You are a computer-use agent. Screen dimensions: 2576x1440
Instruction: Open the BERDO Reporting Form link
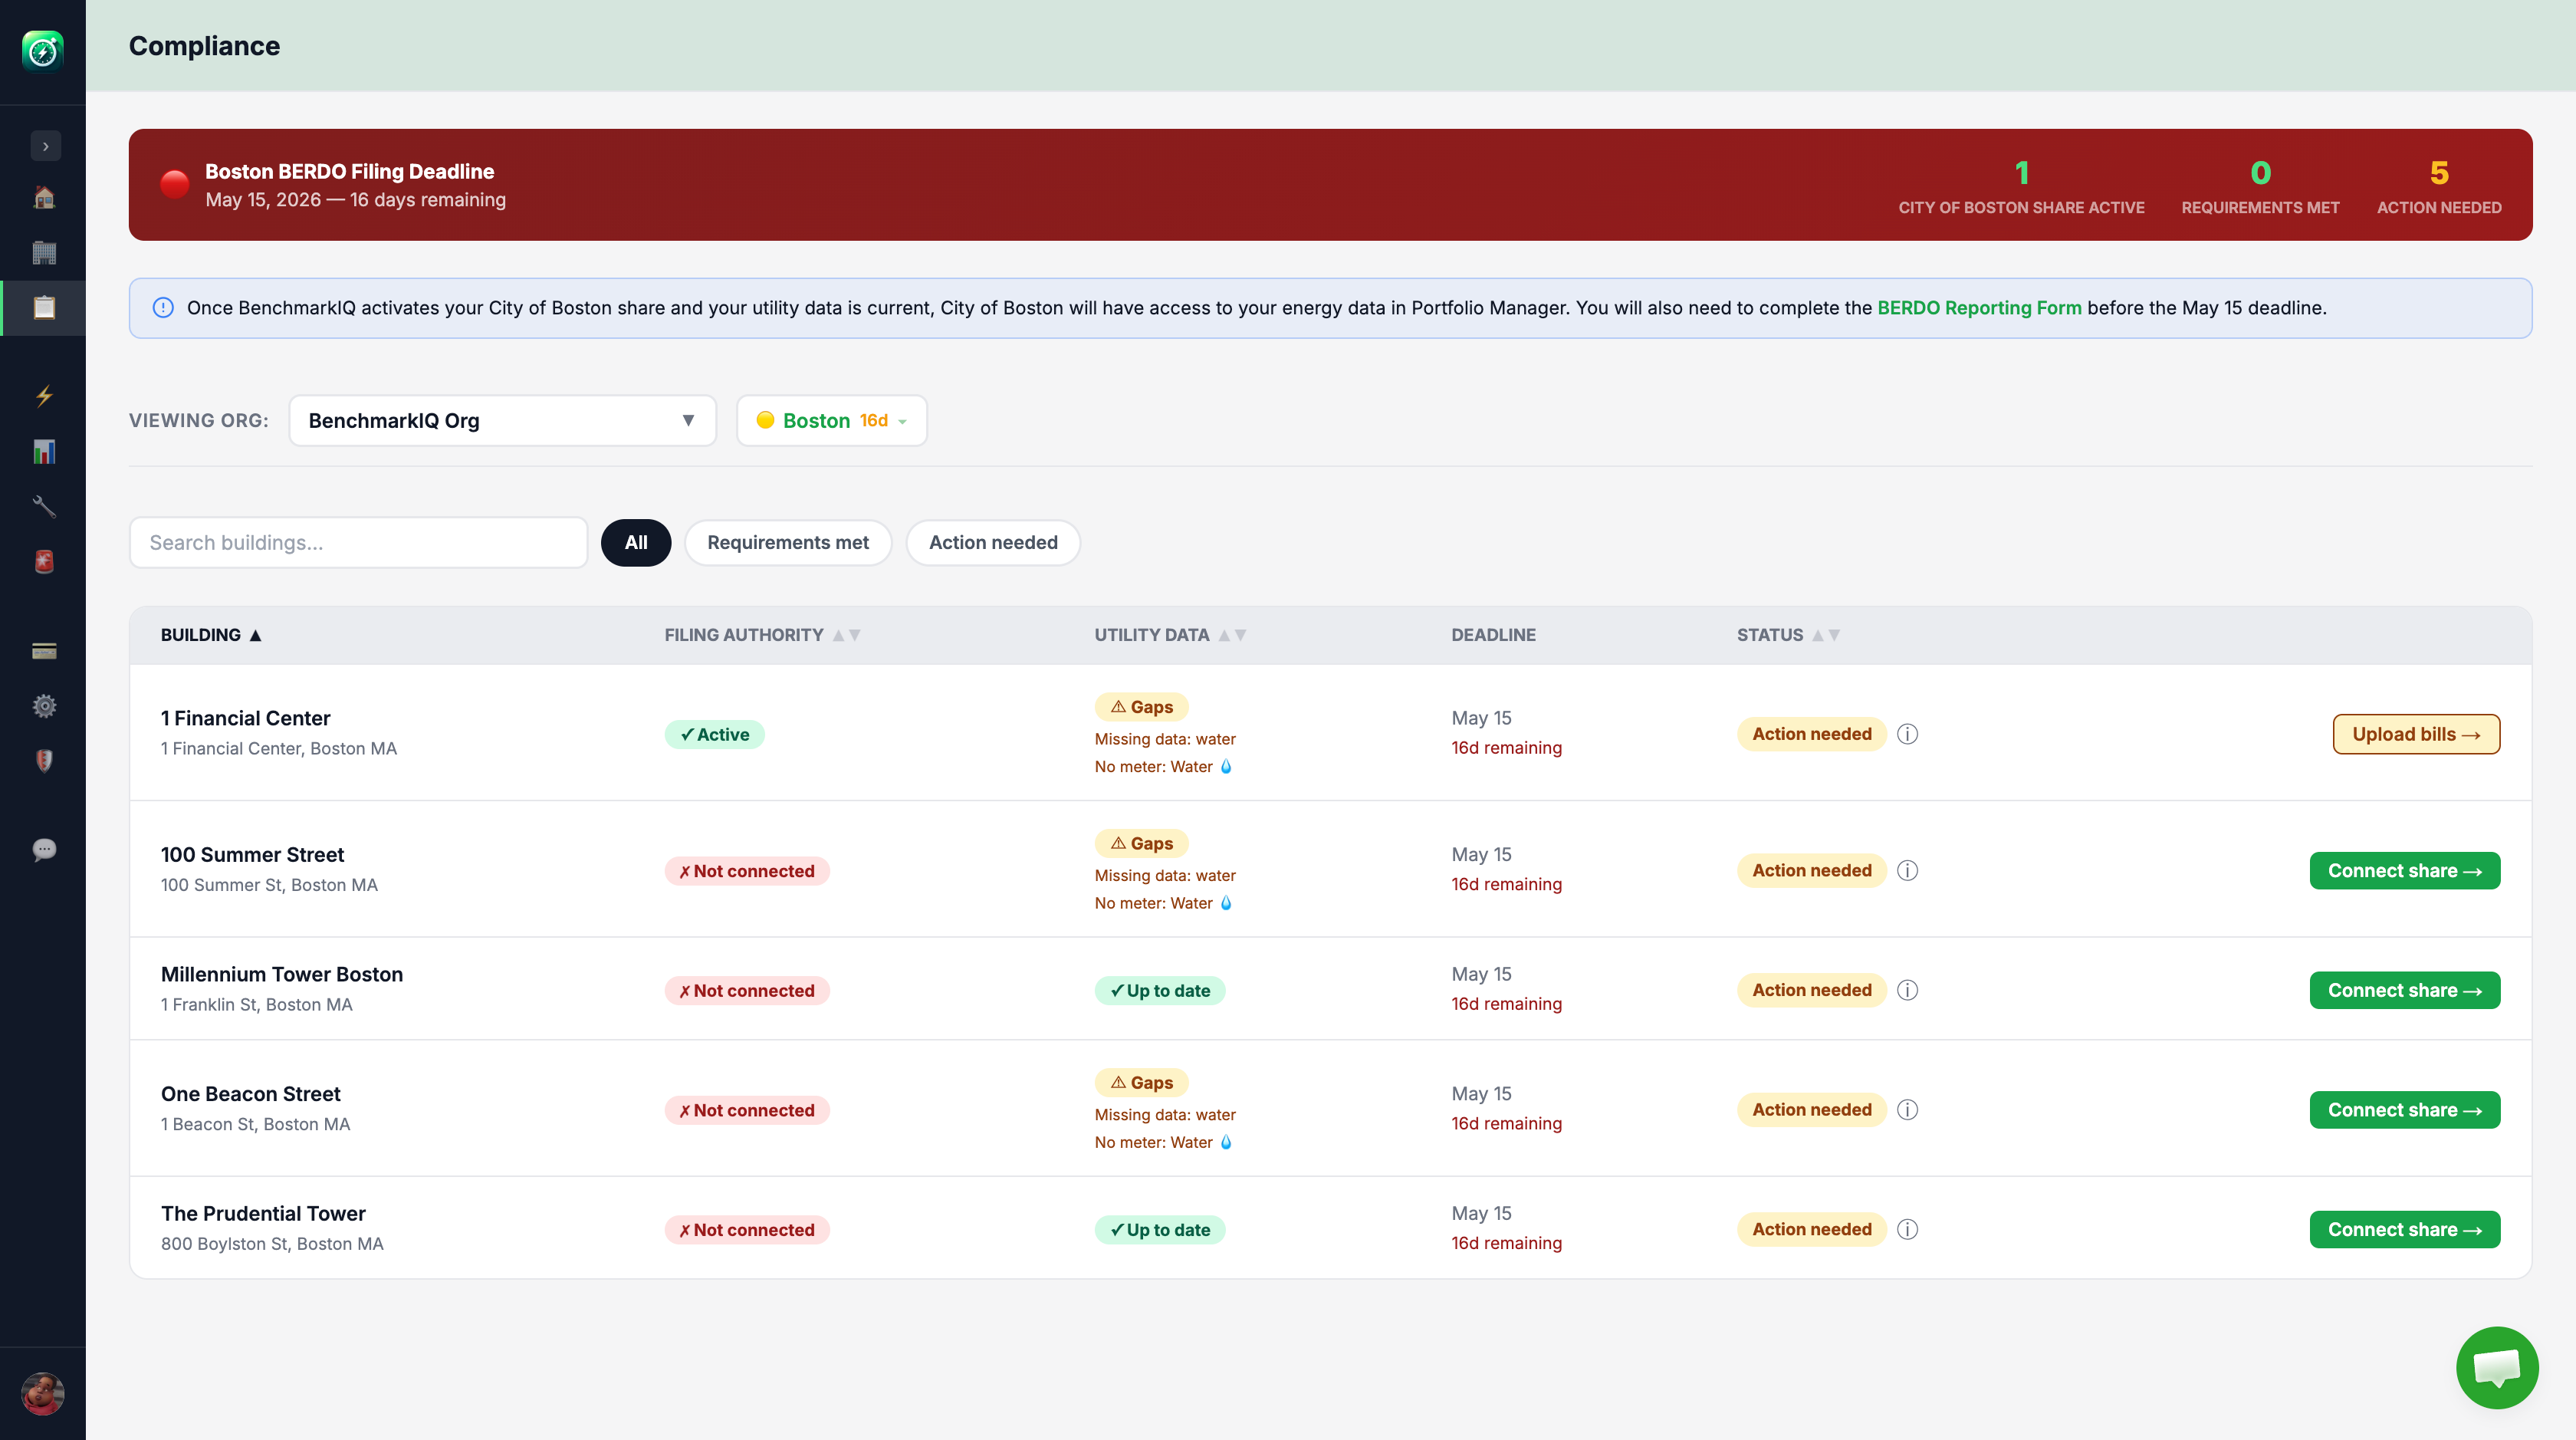coord(1979,308)
